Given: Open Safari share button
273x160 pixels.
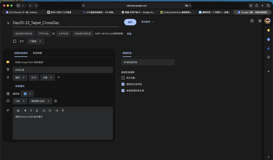Looking at the screenshot, I should pos(256,6).
